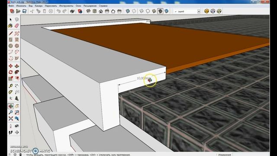Choose the Eraser tool
Viewport: 277px width, 156px height.
pyautogui.click(x=17, y=26)
